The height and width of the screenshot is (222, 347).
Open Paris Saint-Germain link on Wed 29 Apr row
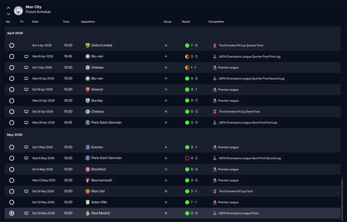click(104, 123)
